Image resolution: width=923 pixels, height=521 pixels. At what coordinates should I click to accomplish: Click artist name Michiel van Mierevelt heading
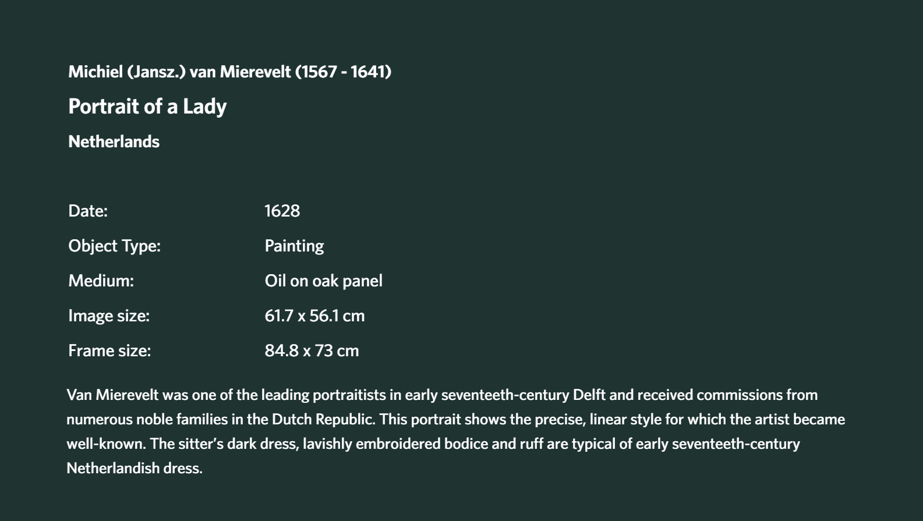click(229, 72)
